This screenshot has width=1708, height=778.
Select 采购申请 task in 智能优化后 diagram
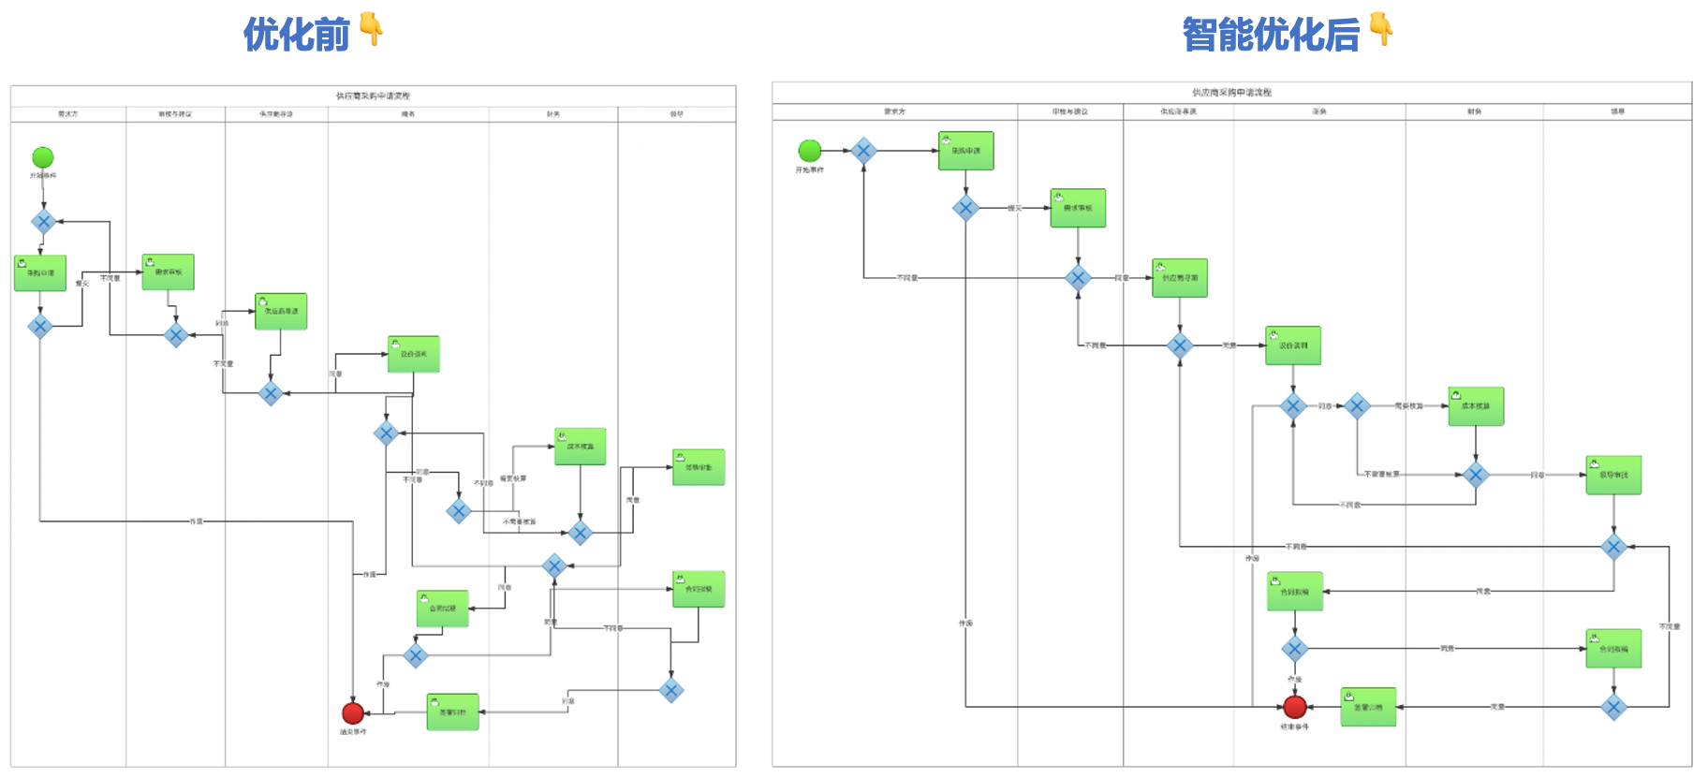coord(965,151)
